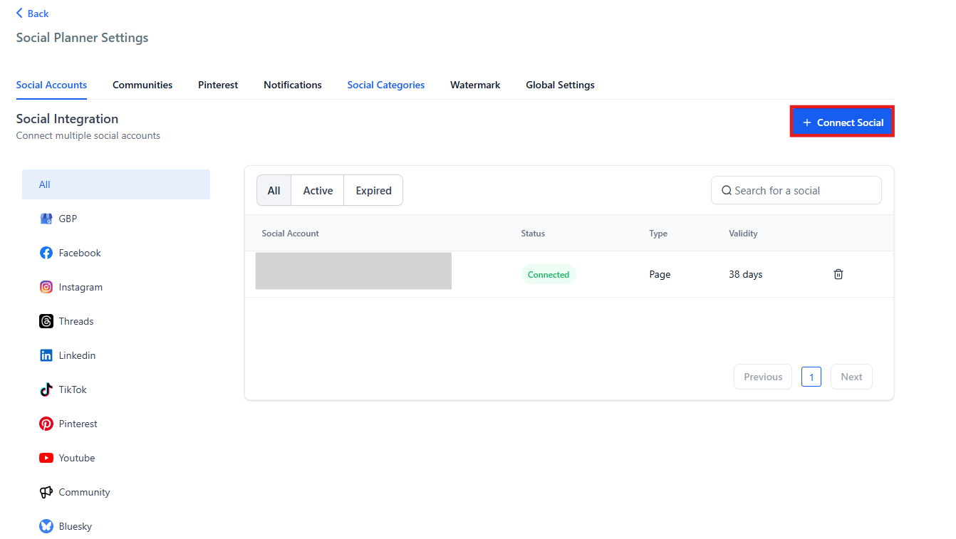Click the Facebook icon in sidebar
The image size is (956, 539).
[46, 253]
